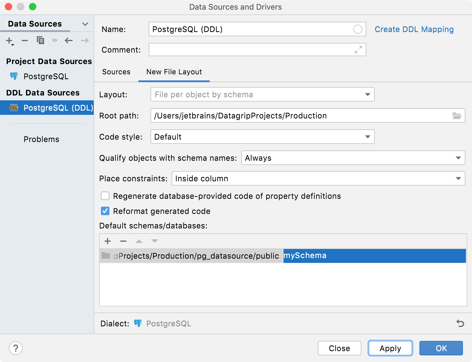Image resolution: width=472 pixels, height=362 pixels.
Task: Select the PostgreSQL project data source
Action: tap(46, 76)
